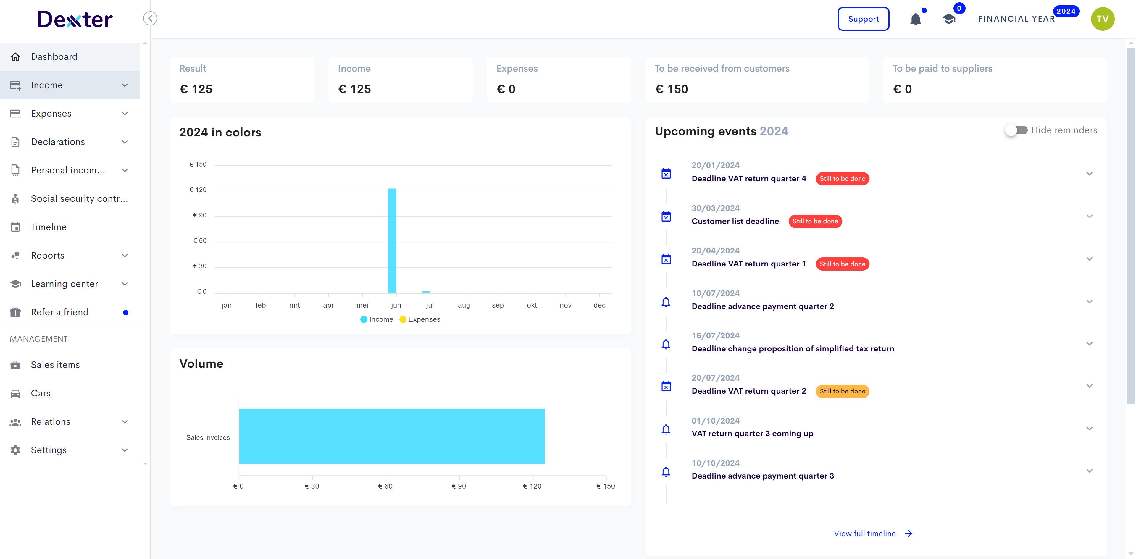
Task: Click calendar icon for VAT return quarter 2
Action: pyautogui.click(x=666, y=386)
